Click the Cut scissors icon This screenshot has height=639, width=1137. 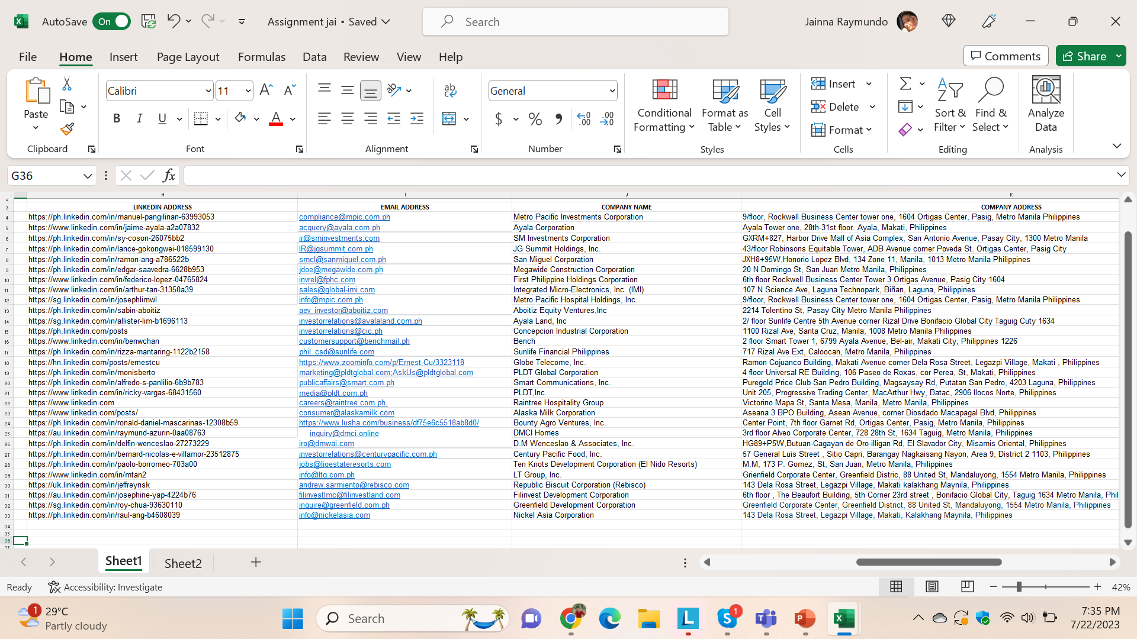tap(67, 84)
